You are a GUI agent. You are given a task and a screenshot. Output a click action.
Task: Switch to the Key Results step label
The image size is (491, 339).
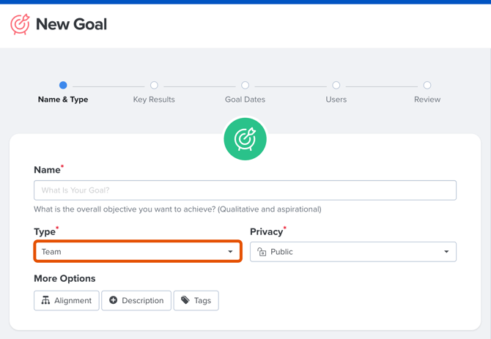[154, 100]
